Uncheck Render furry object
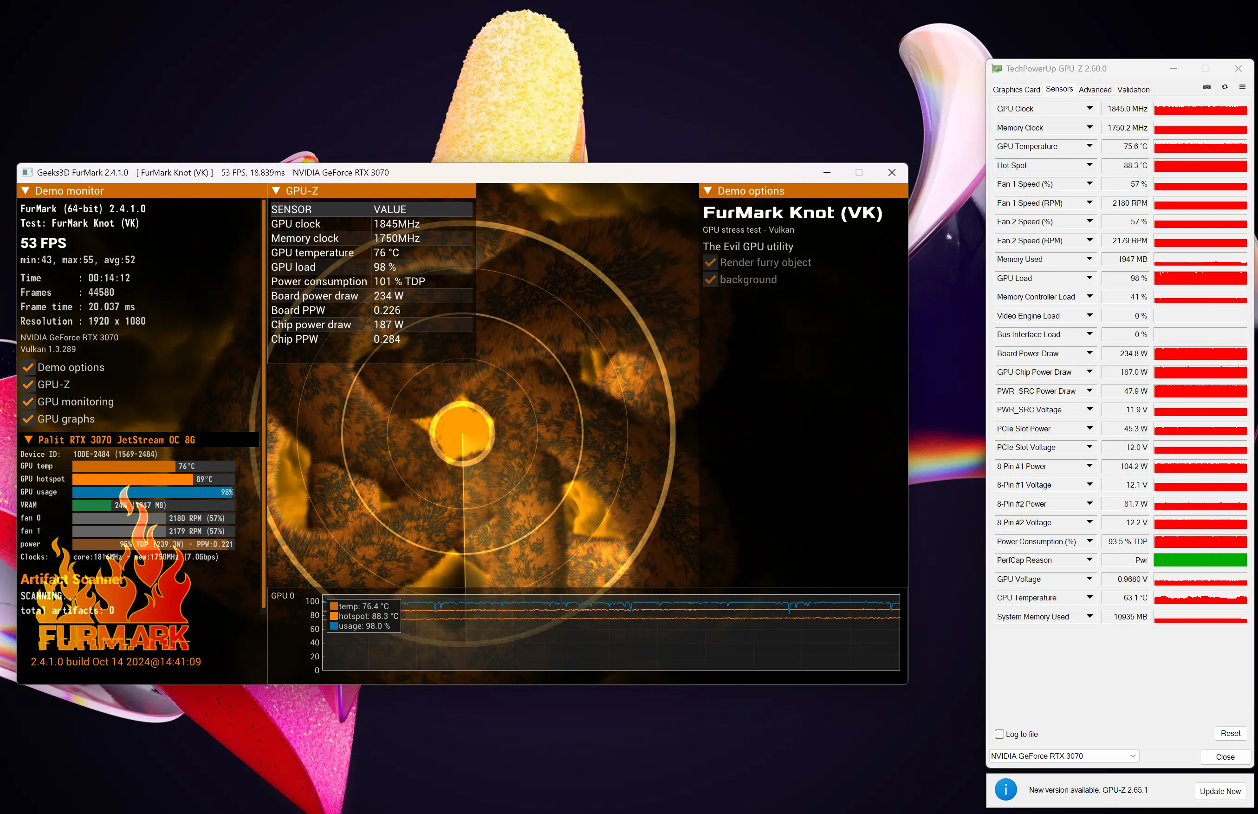The height and width of the screenshot is (814, 1258). tap(710, 263)
